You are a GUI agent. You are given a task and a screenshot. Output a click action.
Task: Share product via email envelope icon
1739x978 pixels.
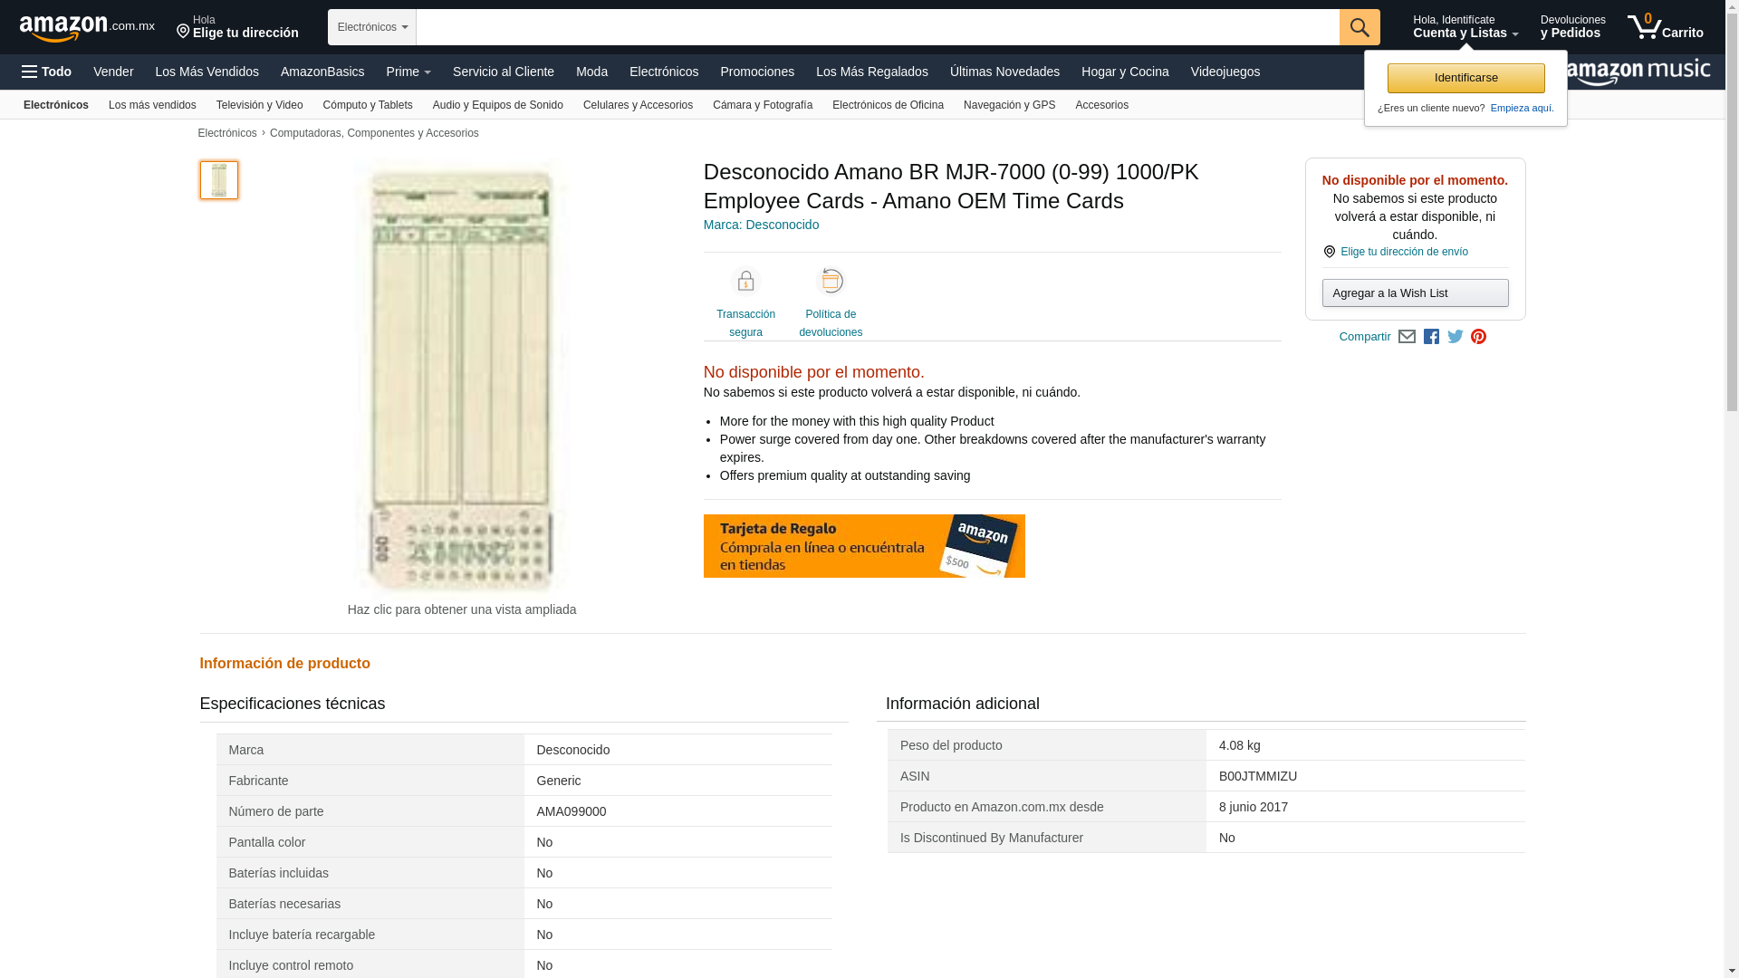(x=1407, y=337)
